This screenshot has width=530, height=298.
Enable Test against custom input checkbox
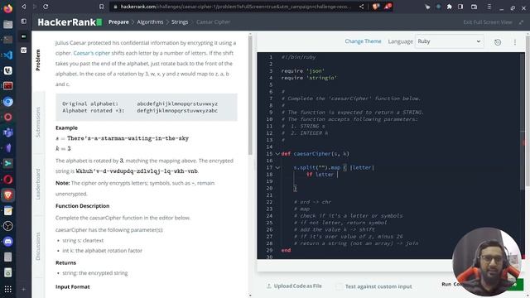[339, 286]
